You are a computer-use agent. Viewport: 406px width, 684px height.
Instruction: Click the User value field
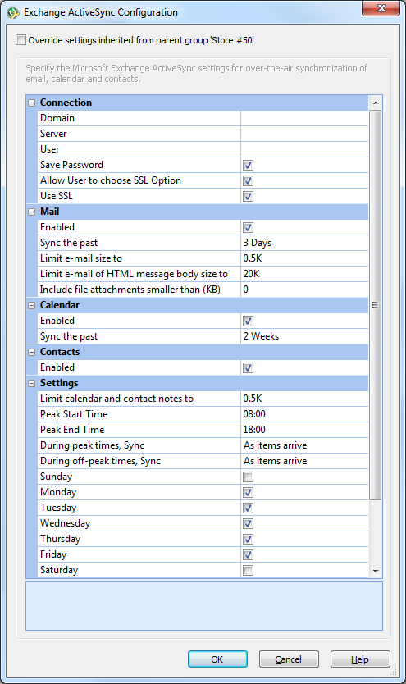[304, 149]
